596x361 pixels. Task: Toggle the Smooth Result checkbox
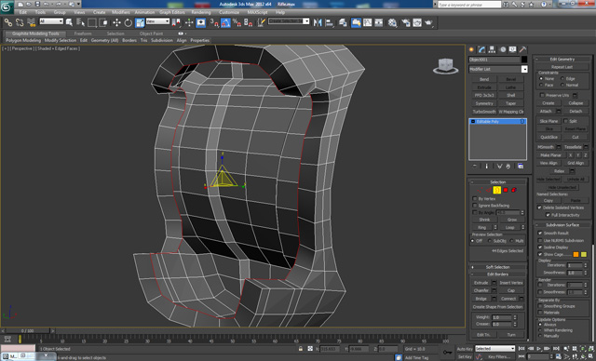point(540,233)
